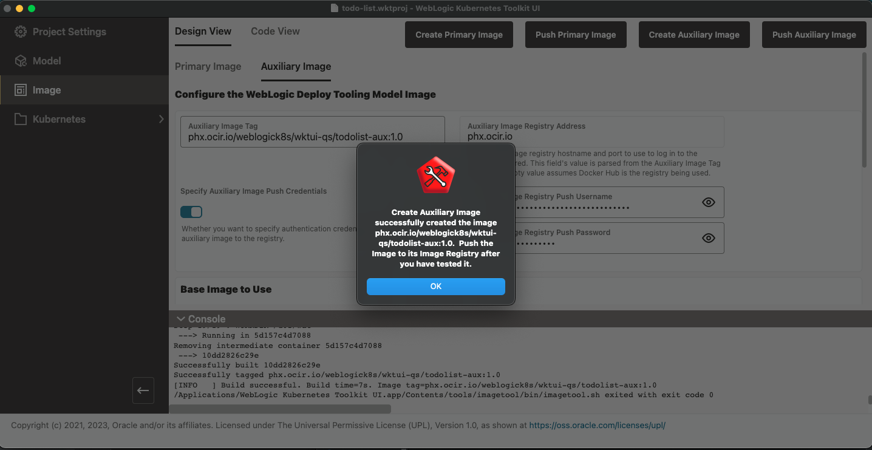The image size is (872, 450).
Task: Click the red wrench-hammer icon in dialog
Action: pos(436,175)
